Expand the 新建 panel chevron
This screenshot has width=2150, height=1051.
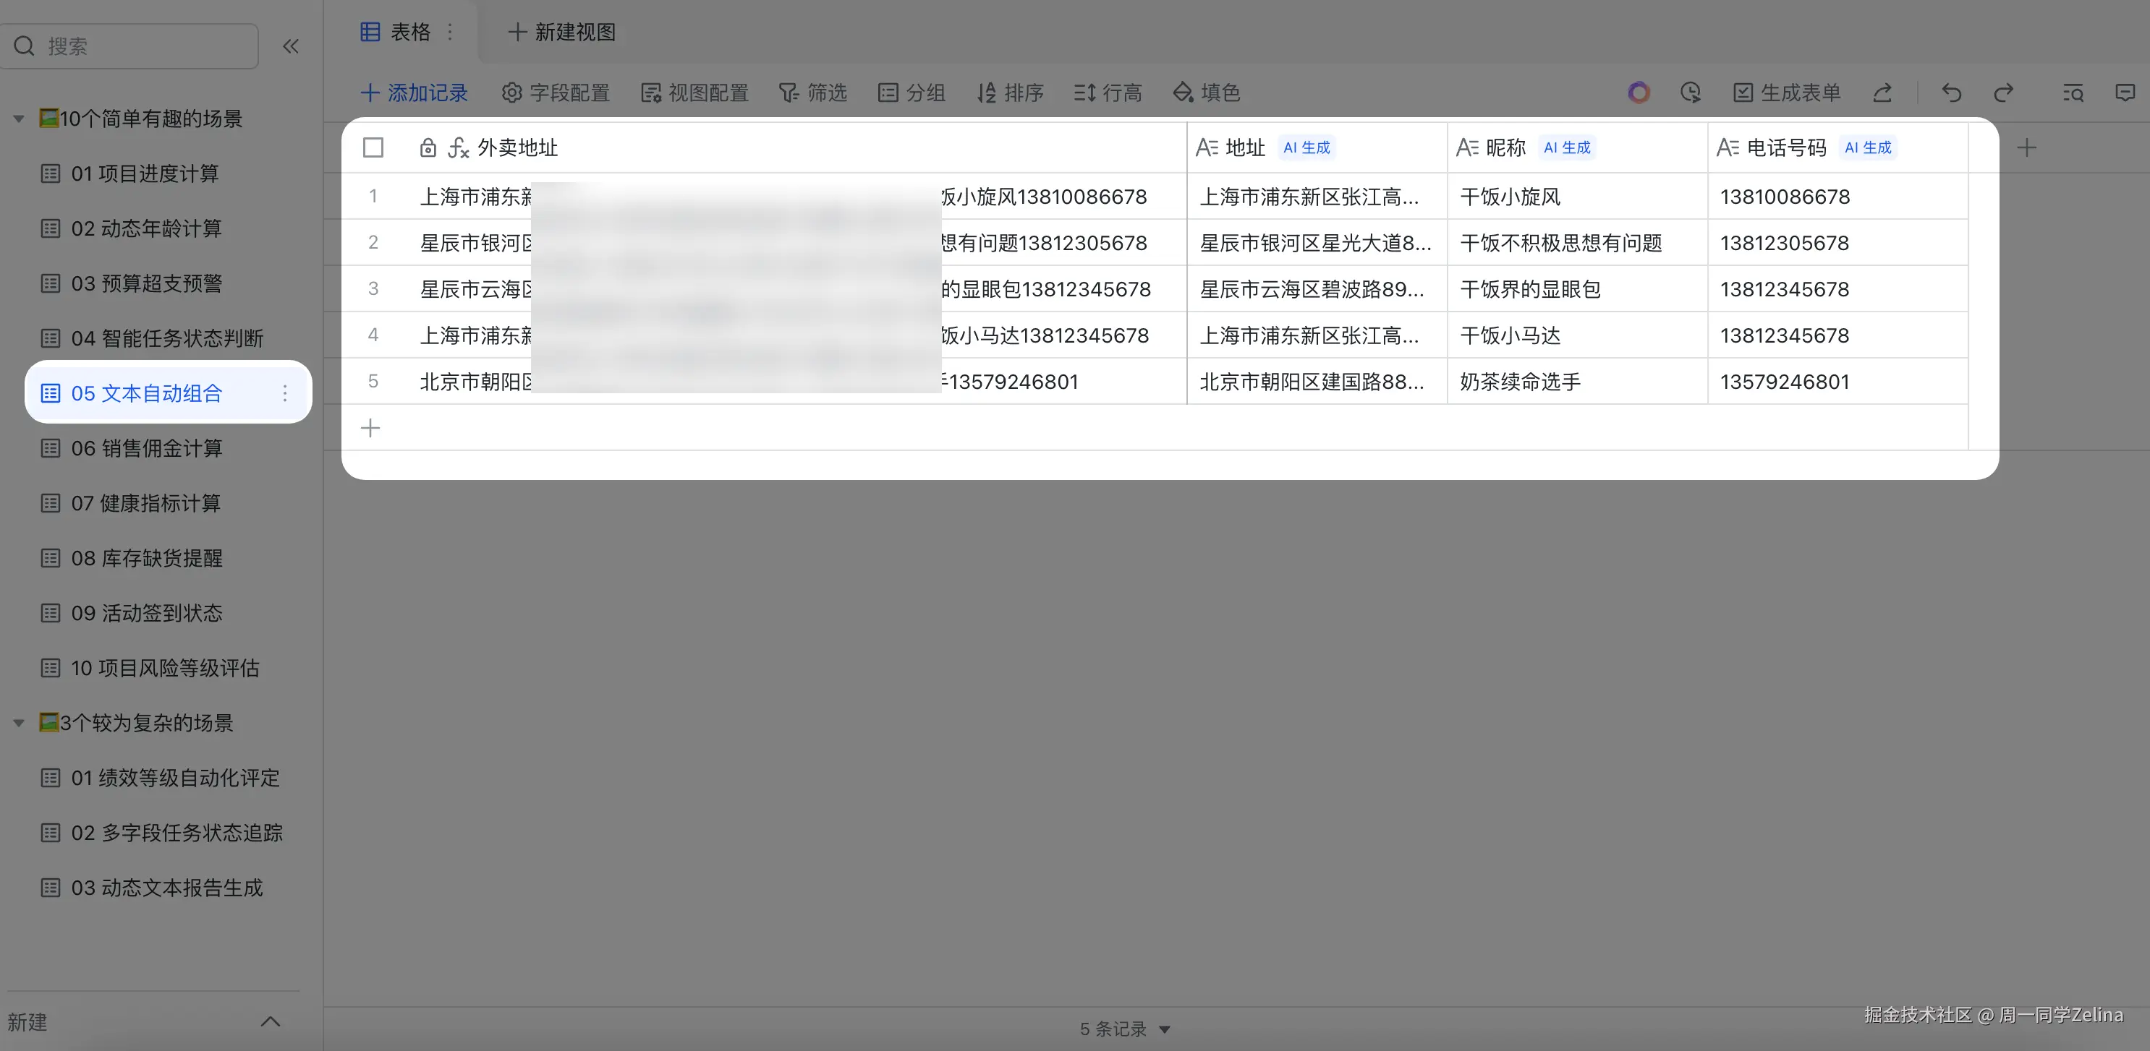point(270,1022)
